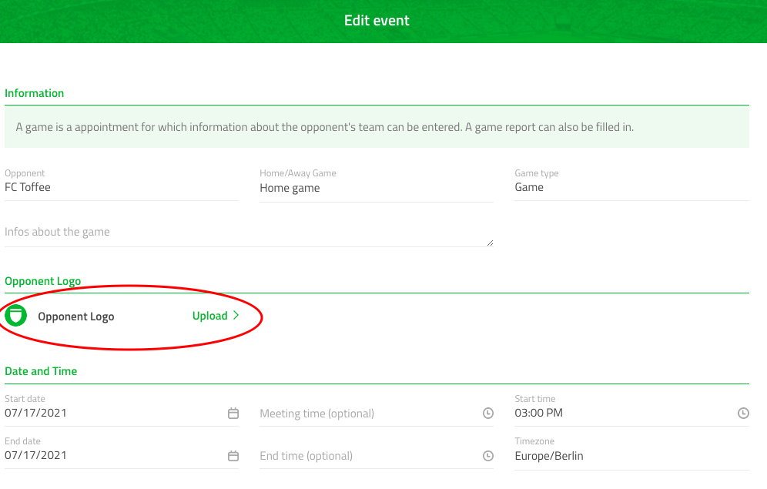Open the Home/Away Game dropdown
Screen dimensions: 767x489
click(x=376, y=187)
